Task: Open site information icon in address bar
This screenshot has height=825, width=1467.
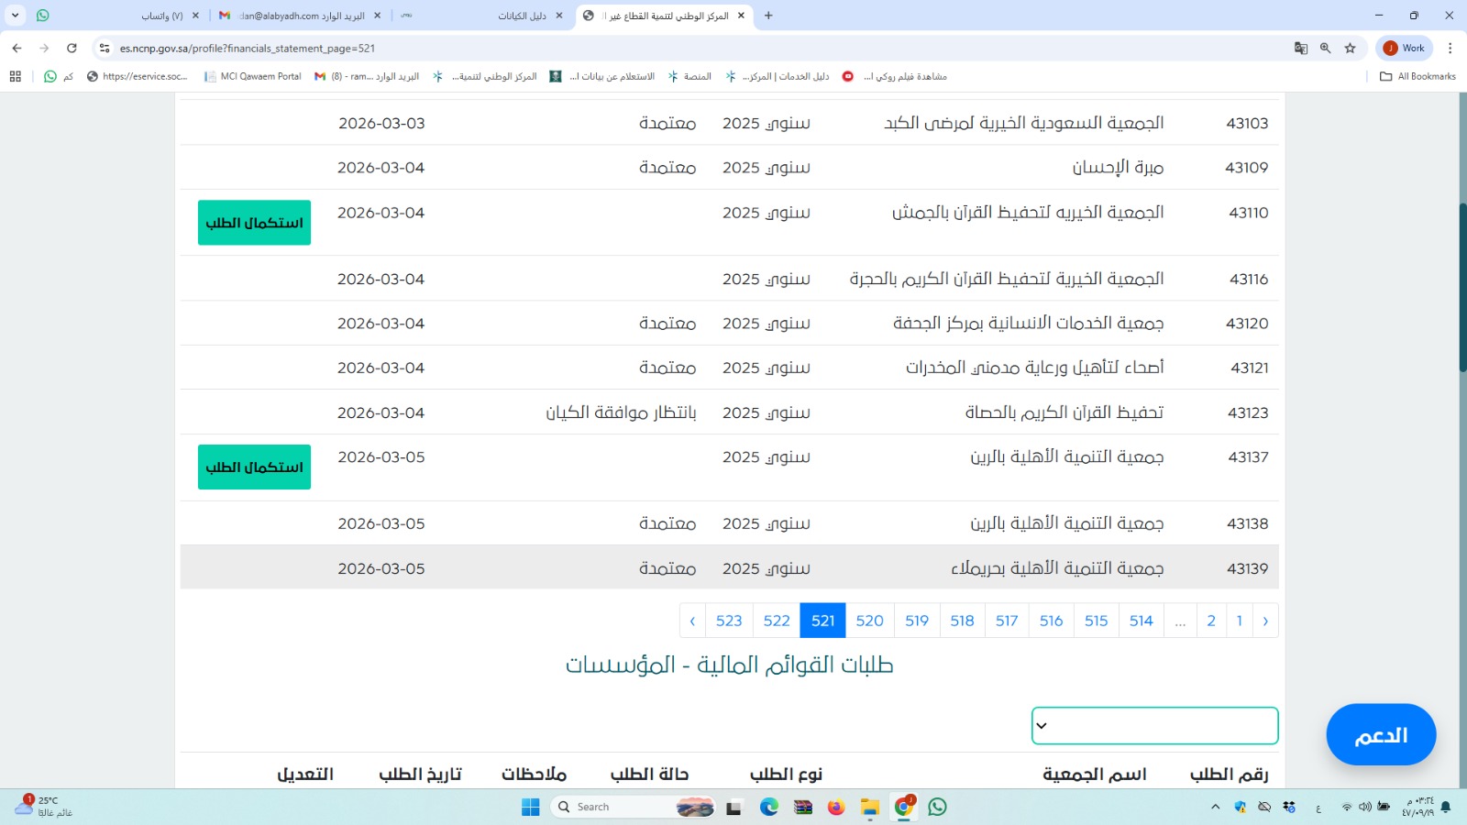Action: tap(105, 48)
